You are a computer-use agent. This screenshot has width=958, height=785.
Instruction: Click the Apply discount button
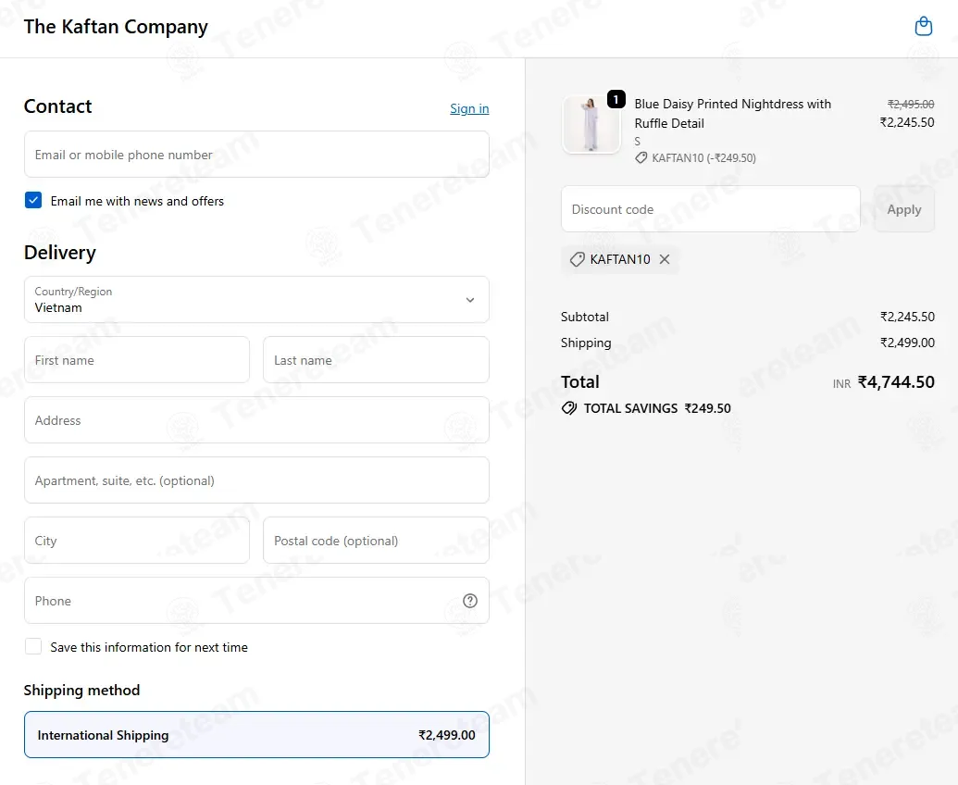903,209
